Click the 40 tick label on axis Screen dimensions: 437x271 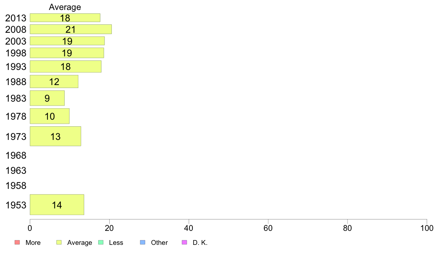[x=189, y=228]
